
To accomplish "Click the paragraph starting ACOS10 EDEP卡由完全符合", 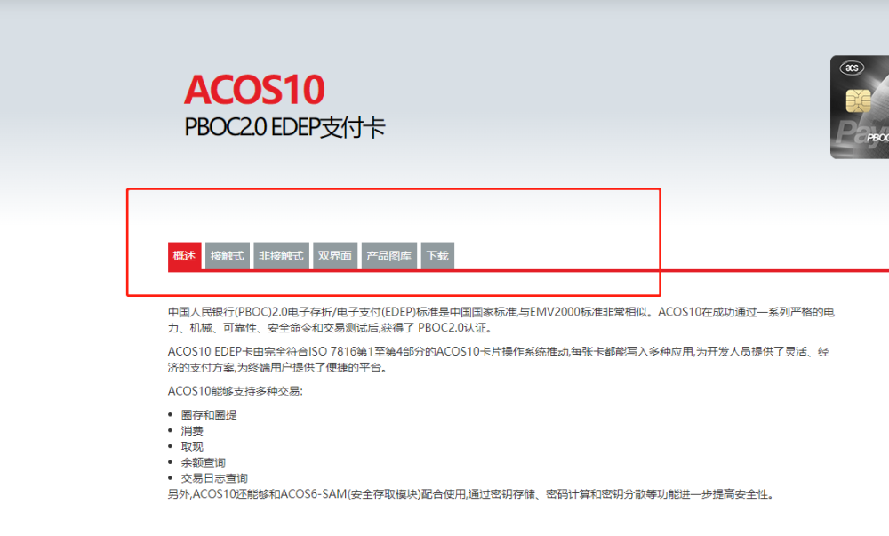I will tap(499, 359).
